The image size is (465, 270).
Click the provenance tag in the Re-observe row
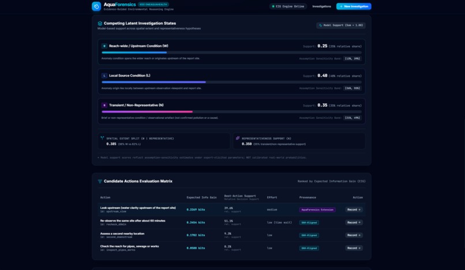309,223
